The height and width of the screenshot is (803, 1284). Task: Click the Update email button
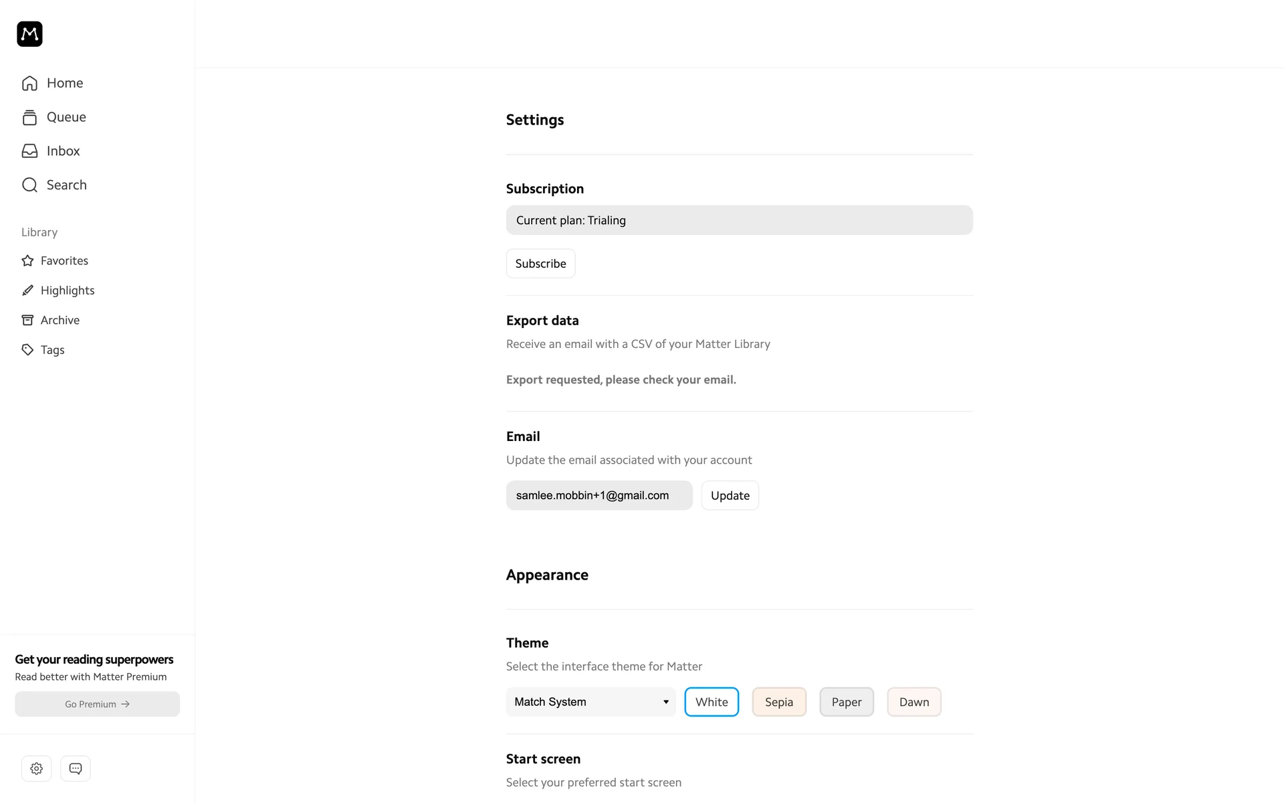[x=730, y=496]
